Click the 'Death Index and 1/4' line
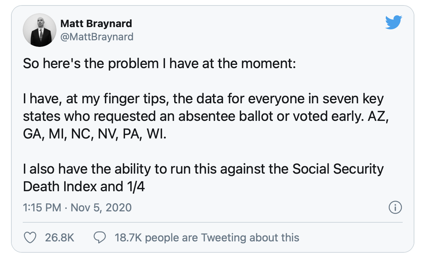This screenshot has height=263, width=432. click(x=84, y=186)
